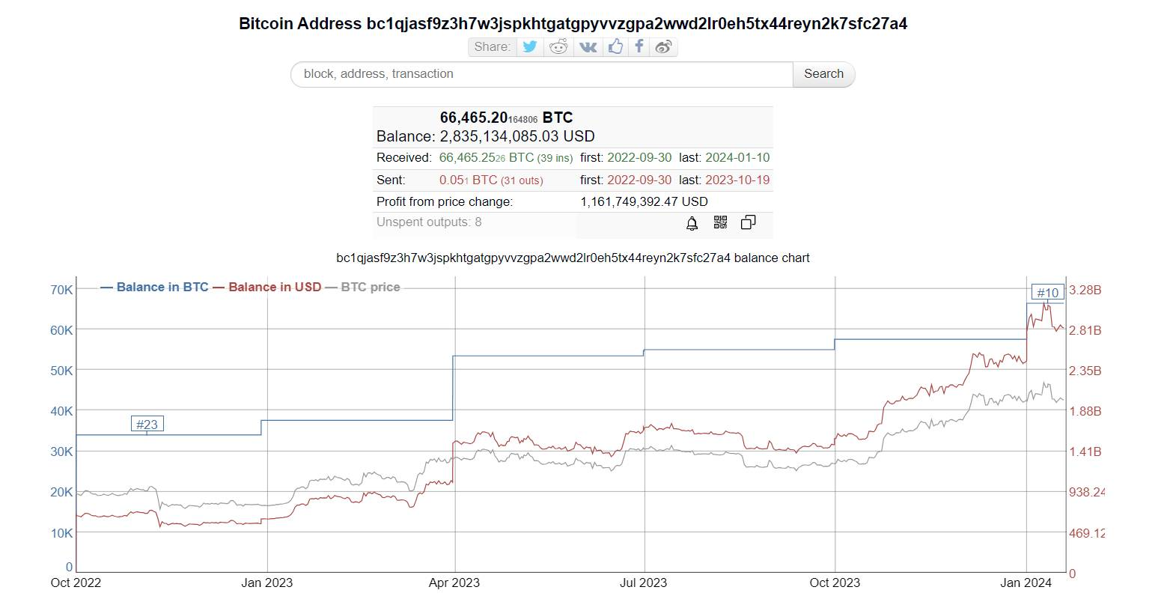Click the 2.81B right axis label
This screenshot has height=599, width=1176.
coord(1085,330)
